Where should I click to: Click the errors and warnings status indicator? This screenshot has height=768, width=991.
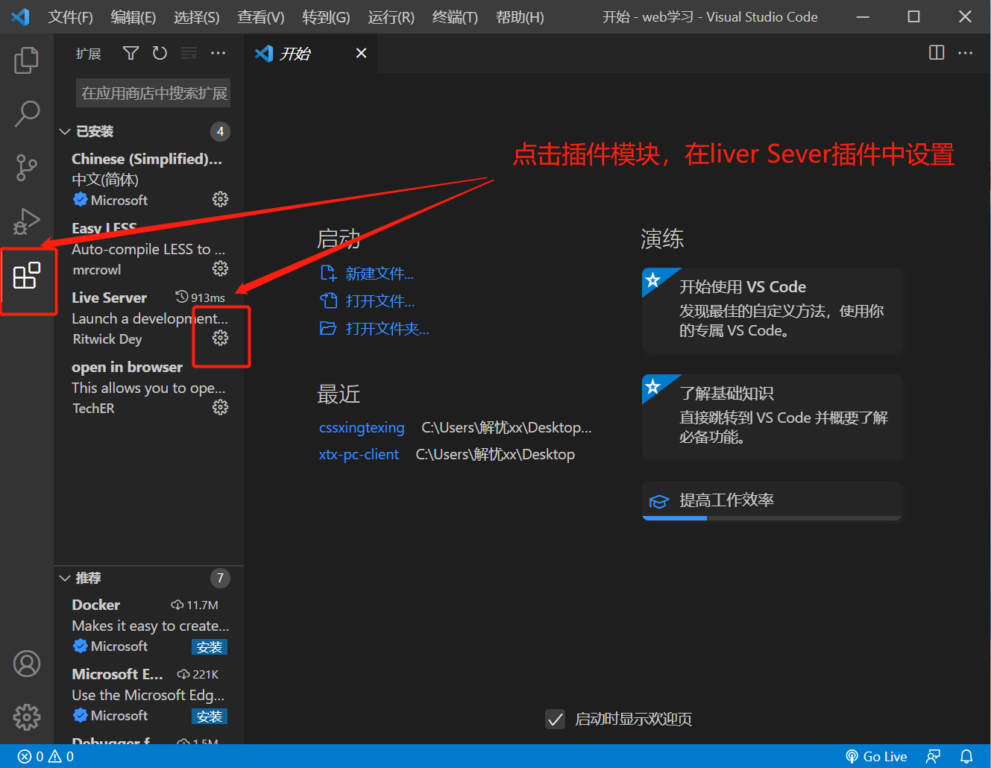click(x=46, y=756)
